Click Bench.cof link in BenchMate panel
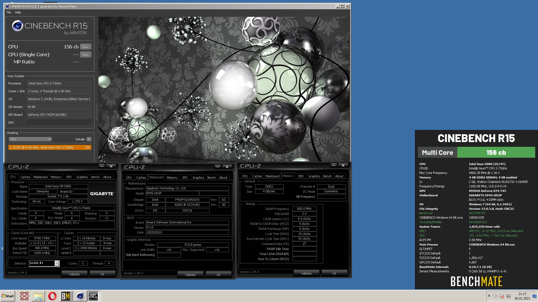Viewport: 538px width, 302px height. [426, 213]
